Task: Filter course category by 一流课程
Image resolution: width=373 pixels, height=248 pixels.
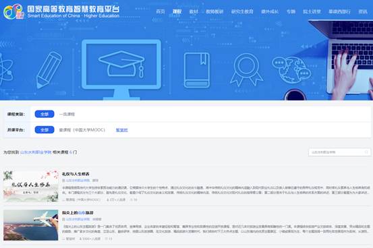Action: coord(67,115)
